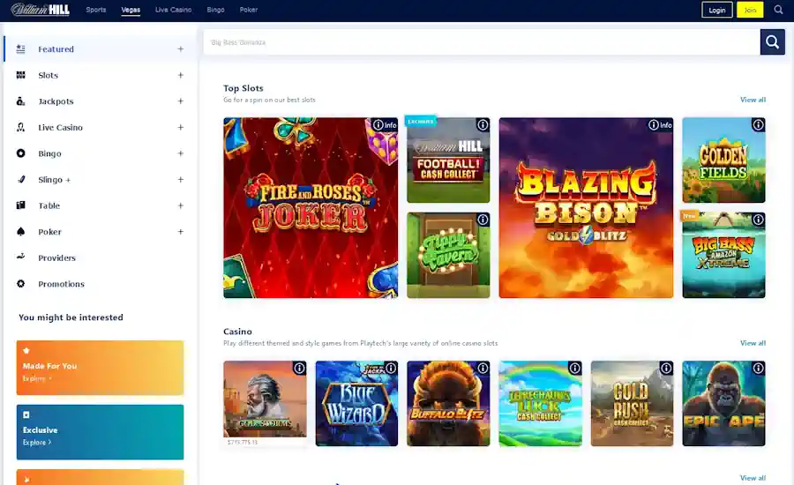Launch Fire and Roses Joker game
Viewport: 794px width, 485px height.
[x=311, y=207]
